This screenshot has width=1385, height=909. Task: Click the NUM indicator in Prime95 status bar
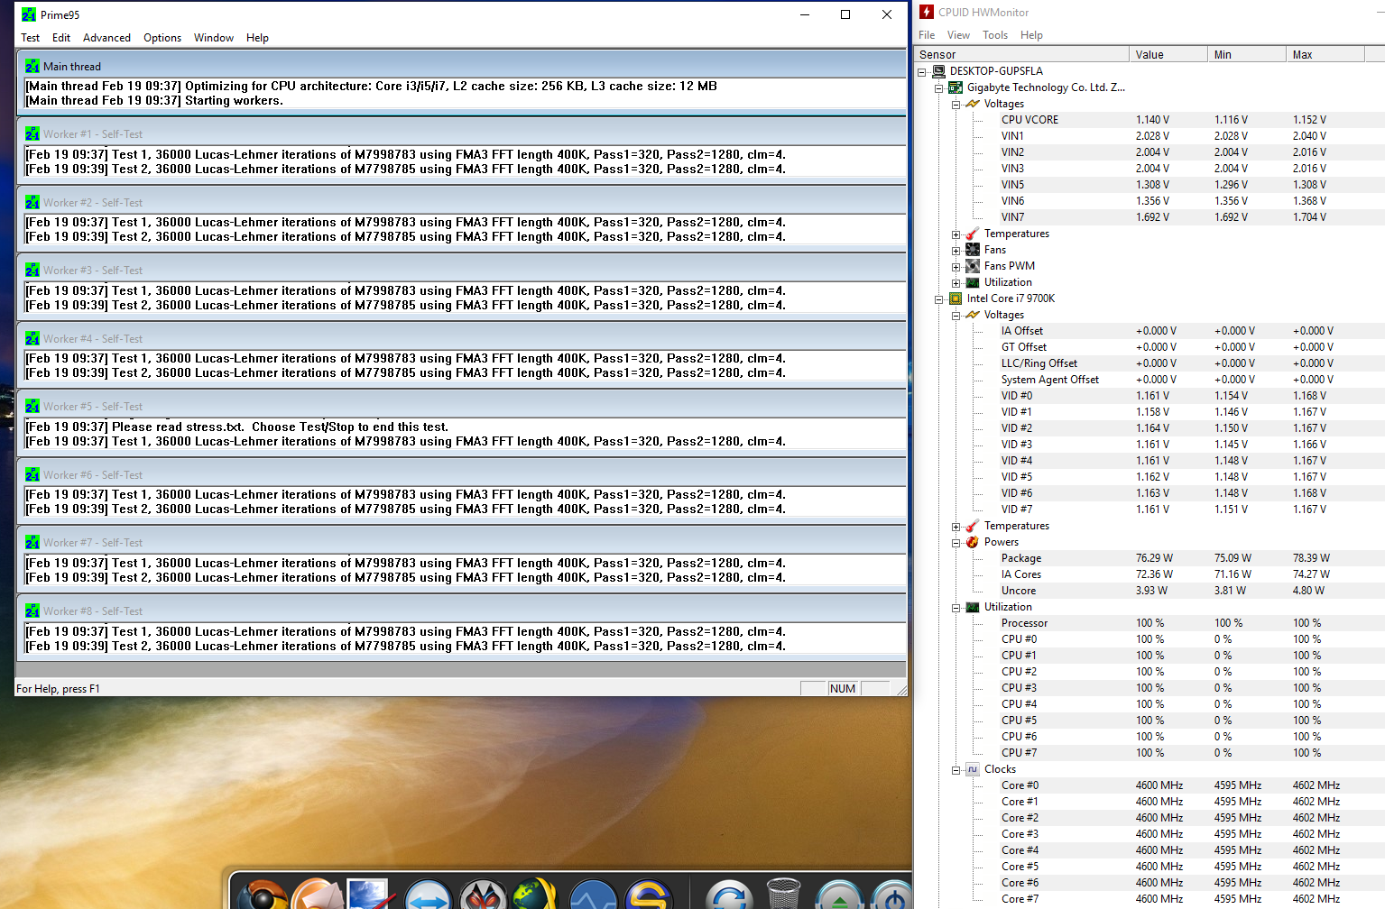tap(843, 688)
